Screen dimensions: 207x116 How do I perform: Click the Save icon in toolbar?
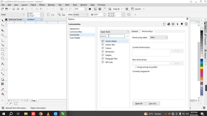click(14, 9)
